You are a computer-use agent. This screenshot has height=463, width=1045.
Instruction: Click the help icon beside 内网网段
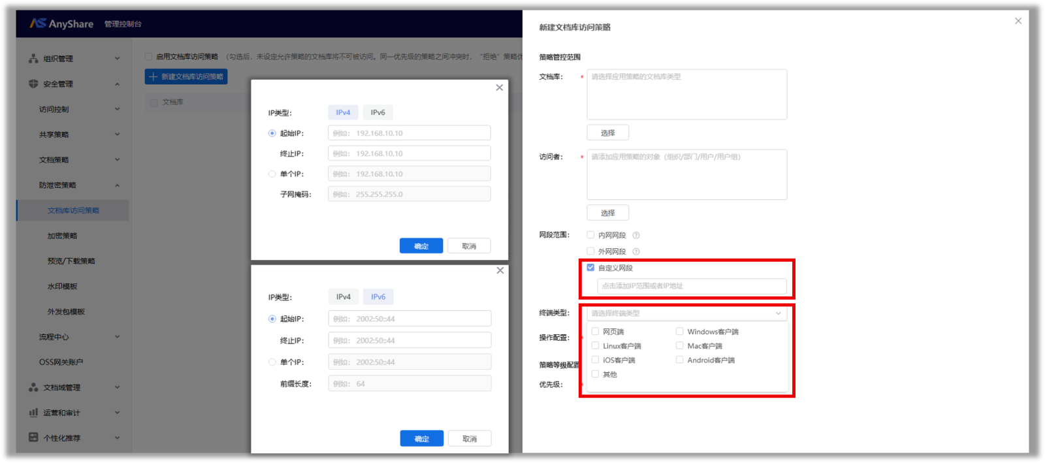[635, 235]
